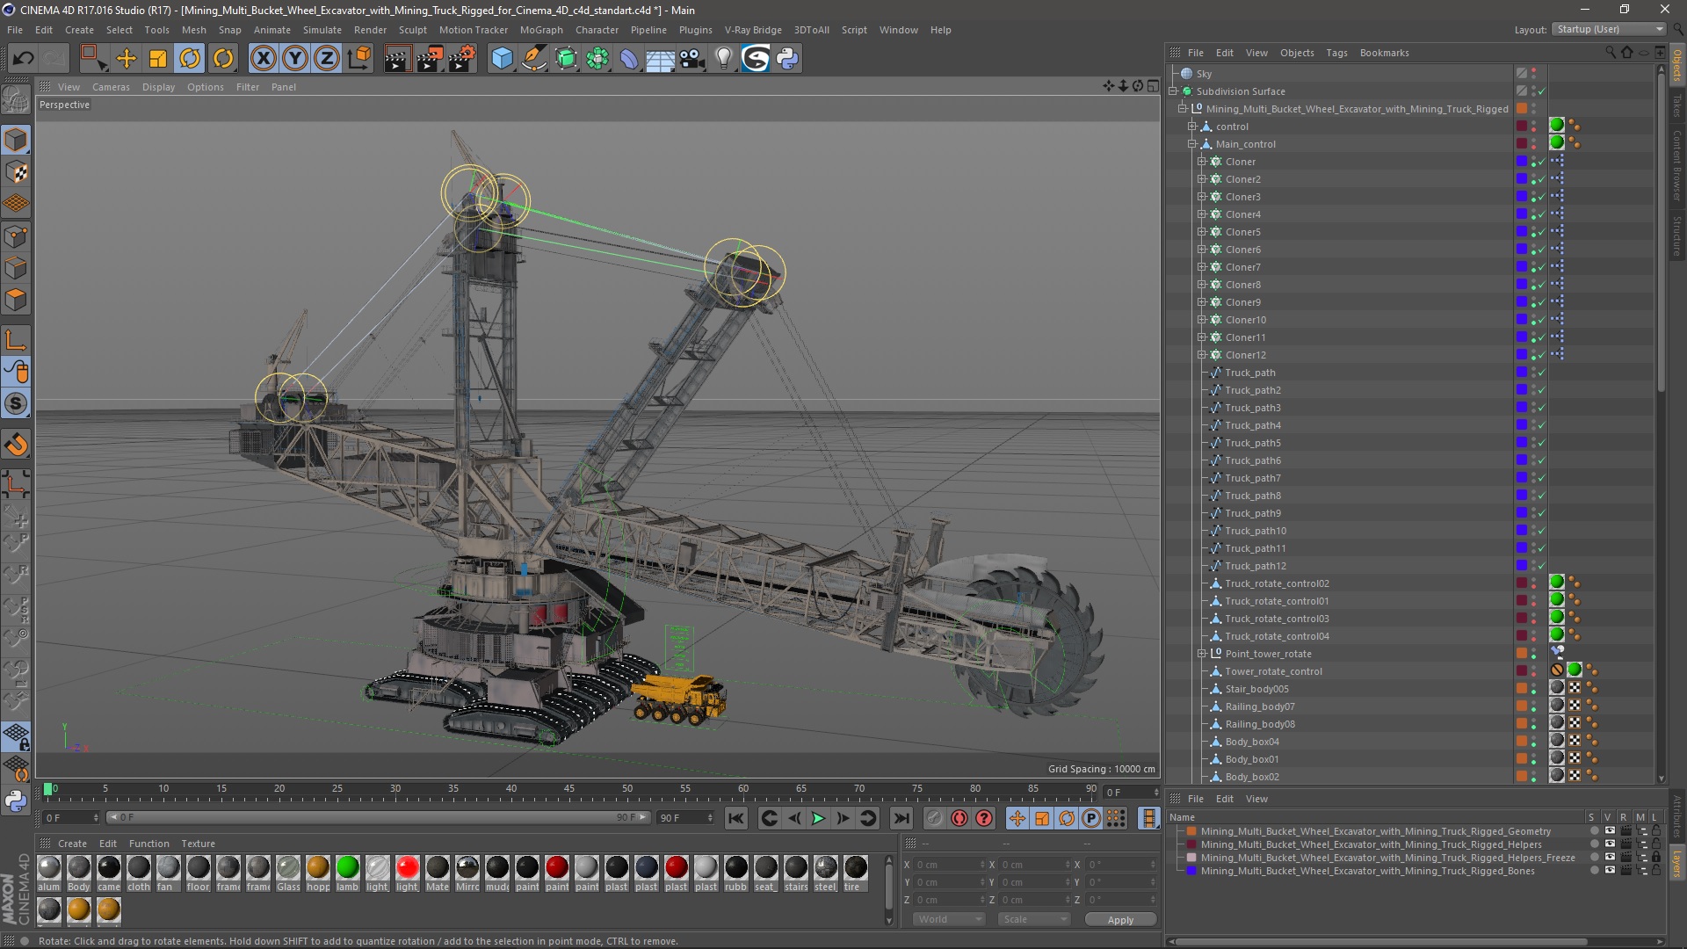1687x949 pixels.
Task: Open Object Manager Tags menu
Action: click(1336, 53)
